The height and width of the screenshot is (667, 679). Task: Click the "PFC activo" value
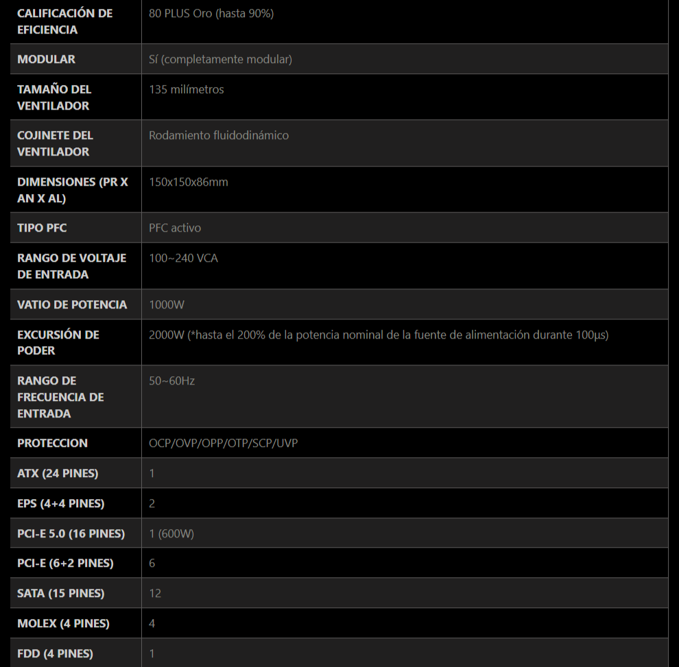(x=175, y=228)
